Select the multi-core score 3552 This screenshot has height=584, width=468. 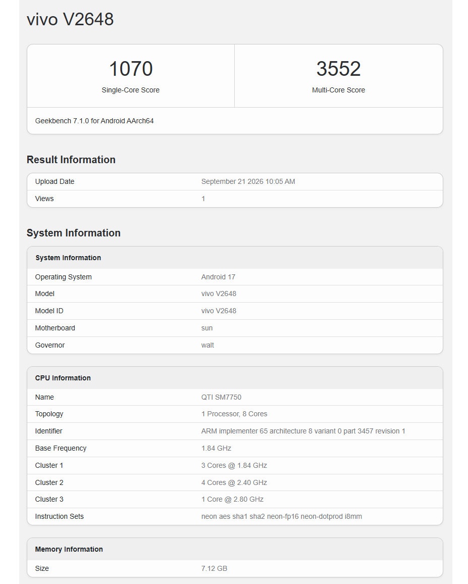[x=338, y=69]
